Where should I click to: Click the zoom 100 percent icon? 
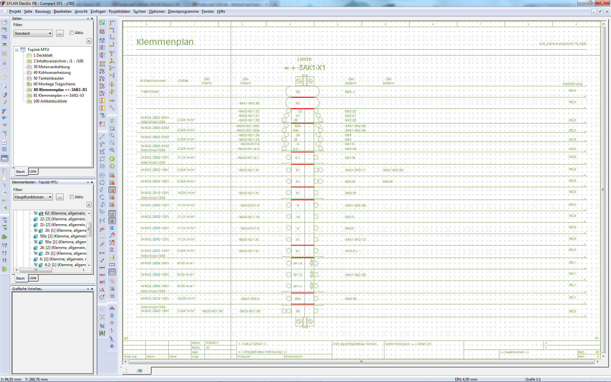click(112, 150)
